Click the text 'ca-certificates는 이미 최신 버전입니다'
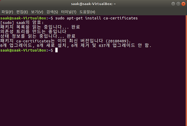Image resolution: width=187 pixels, height=126 pixels. (59, 41)
